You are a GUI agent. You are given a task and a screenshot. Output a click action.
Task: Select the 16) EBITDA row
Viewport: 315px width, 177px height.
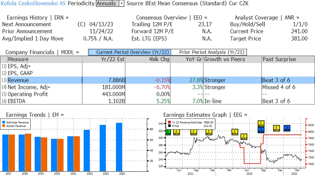(x=157, y=101)
